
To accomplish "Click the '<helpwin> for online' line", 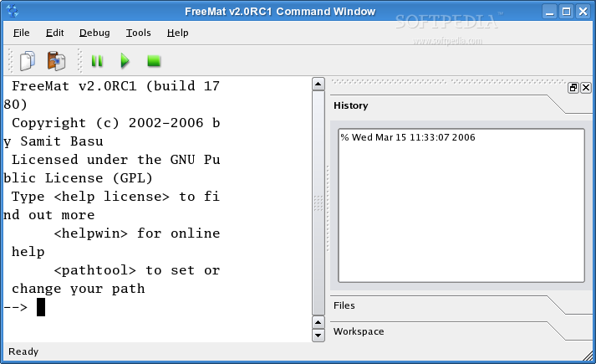I will click(x=137, y=233).
